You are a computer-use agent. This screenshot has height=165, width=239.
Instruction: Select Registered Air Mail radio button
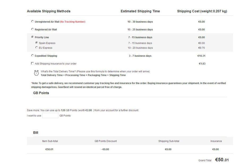[32, 29]
